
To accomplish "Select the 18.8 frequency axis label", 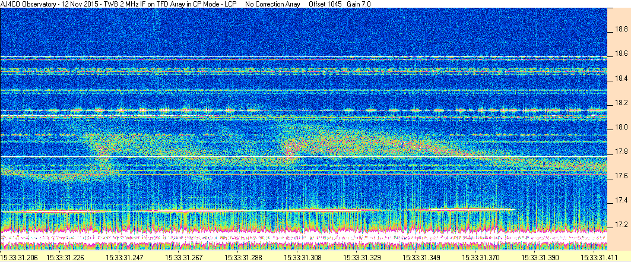I will [621, 29].
